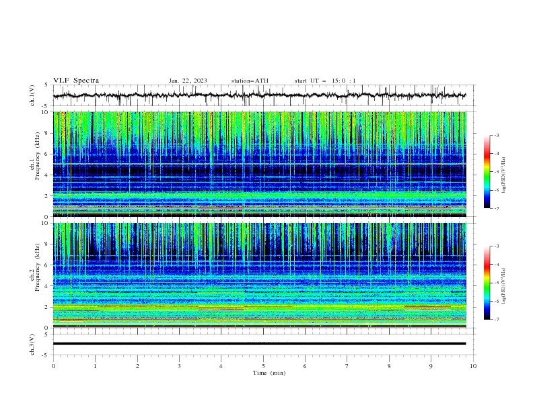Click time axis tick label "1"

point(95,366)
